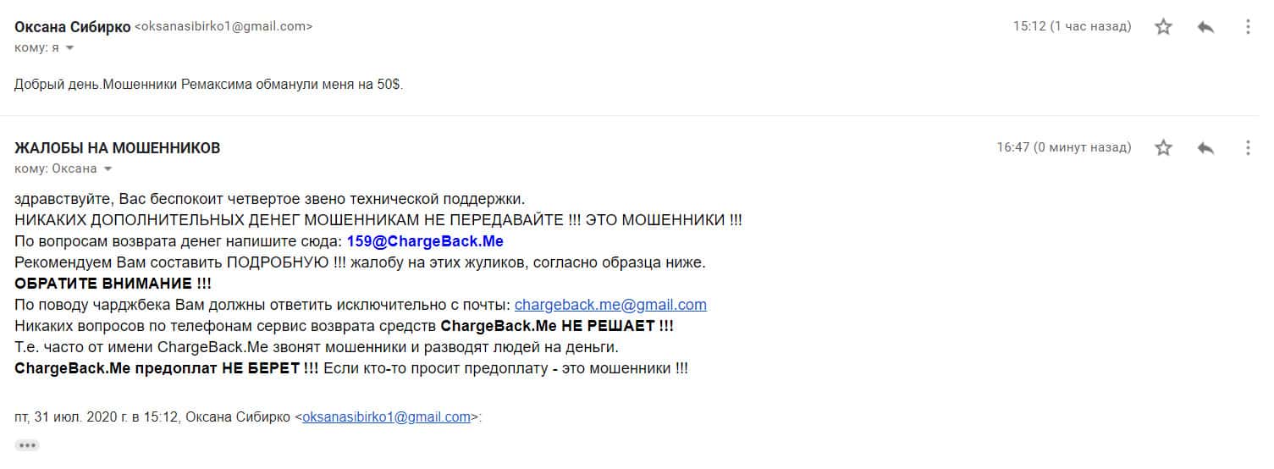Click the first message body about 50$
The height and width of the screenshot is (469, 1274).
click(x=209, y=84)
